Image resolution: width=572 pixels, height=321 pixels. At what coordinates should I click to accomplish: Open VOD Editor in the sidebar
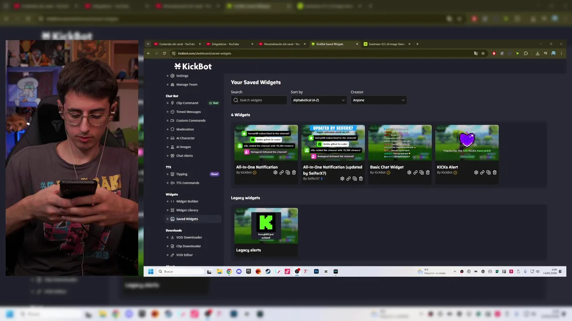click(184, 255)
